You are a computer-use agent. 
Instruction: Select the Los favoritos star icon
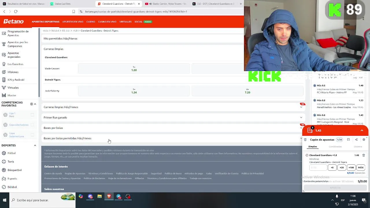tap(4, 64)
